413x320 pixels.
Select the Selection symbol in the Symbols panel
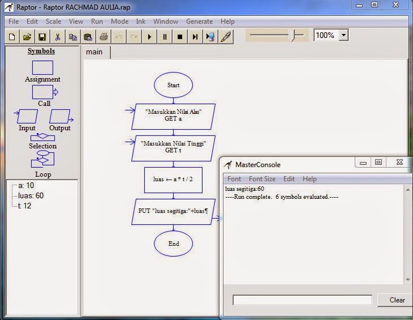coord(42,137)
